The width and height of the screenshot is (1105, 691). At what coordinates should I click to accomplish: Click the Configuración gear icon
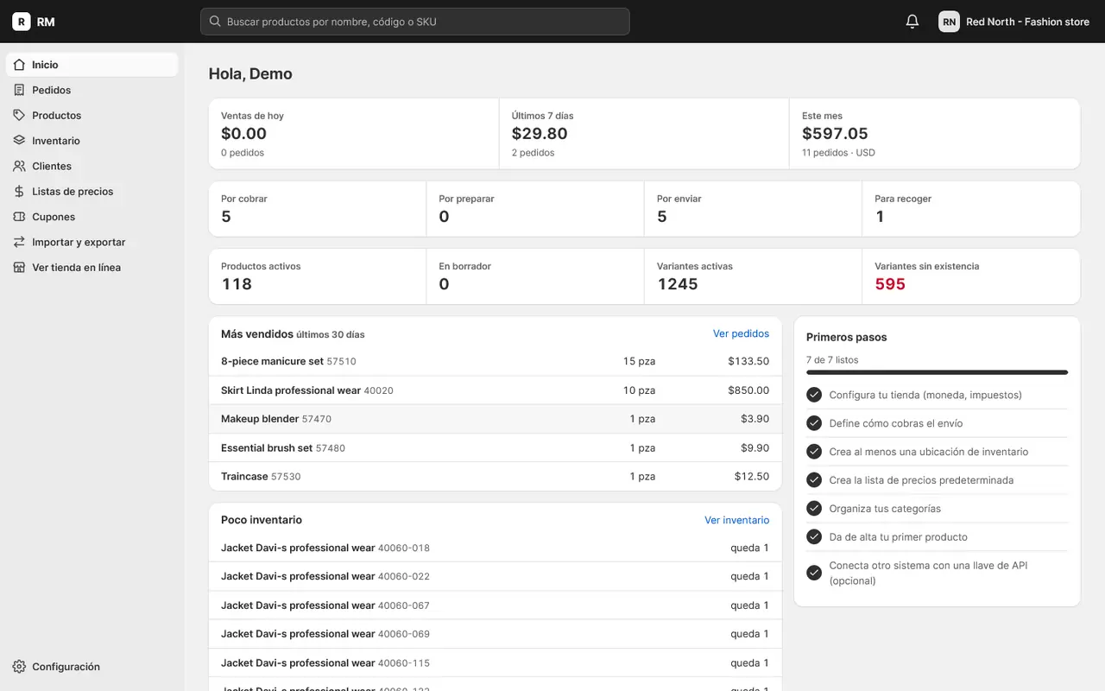(19, 667)
